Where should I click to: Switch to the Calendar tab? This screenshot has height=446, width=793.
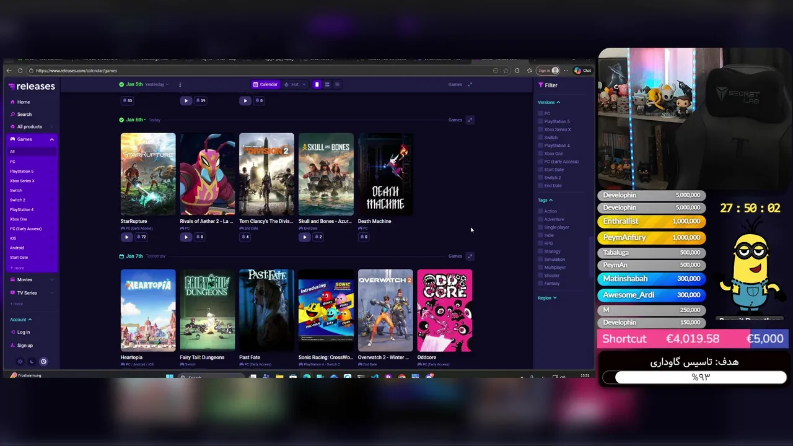(x=265, y=84)
